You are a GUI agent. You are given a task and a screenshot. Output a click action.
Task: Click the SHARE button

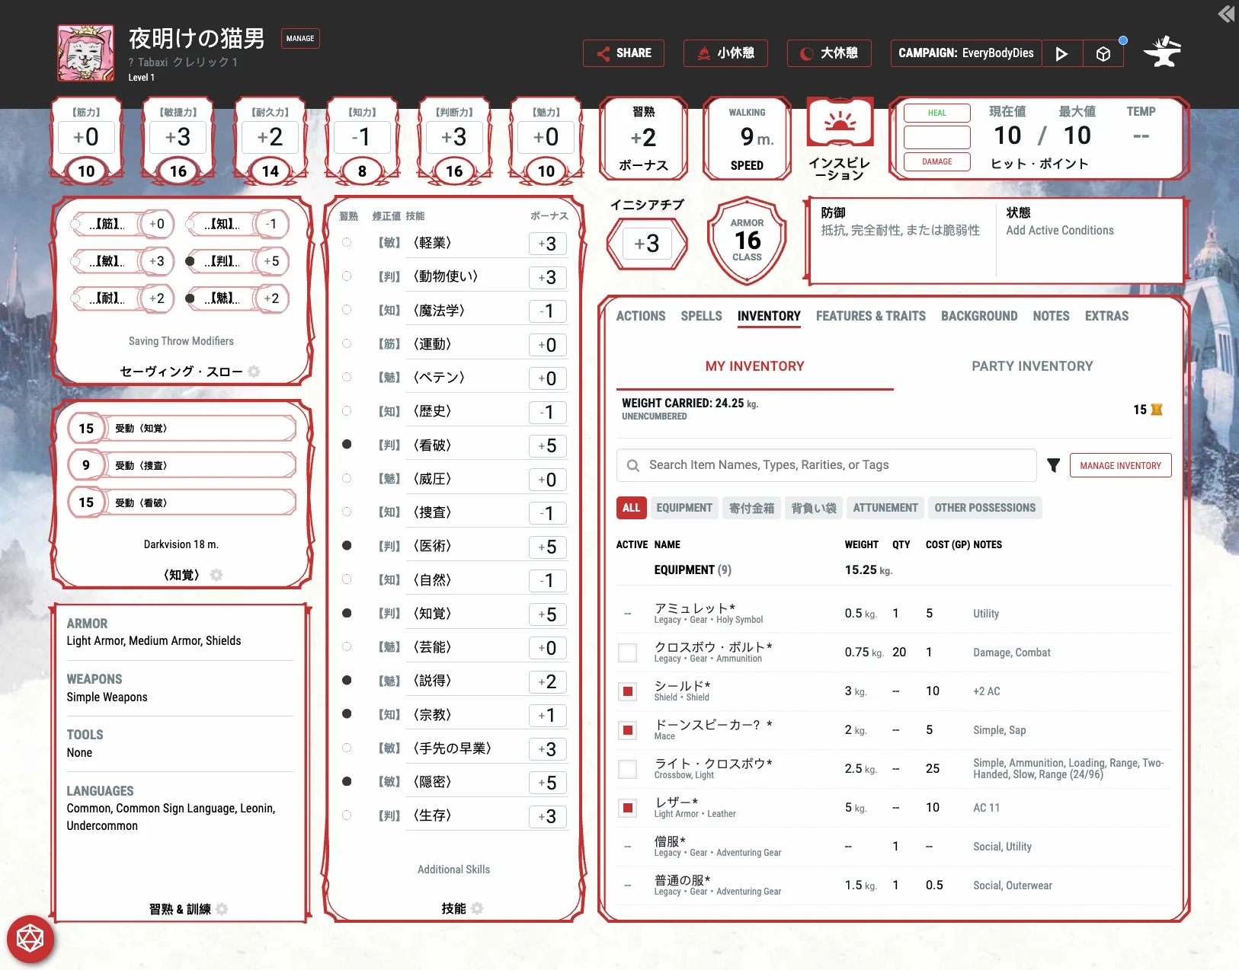[x=623, y=53]
